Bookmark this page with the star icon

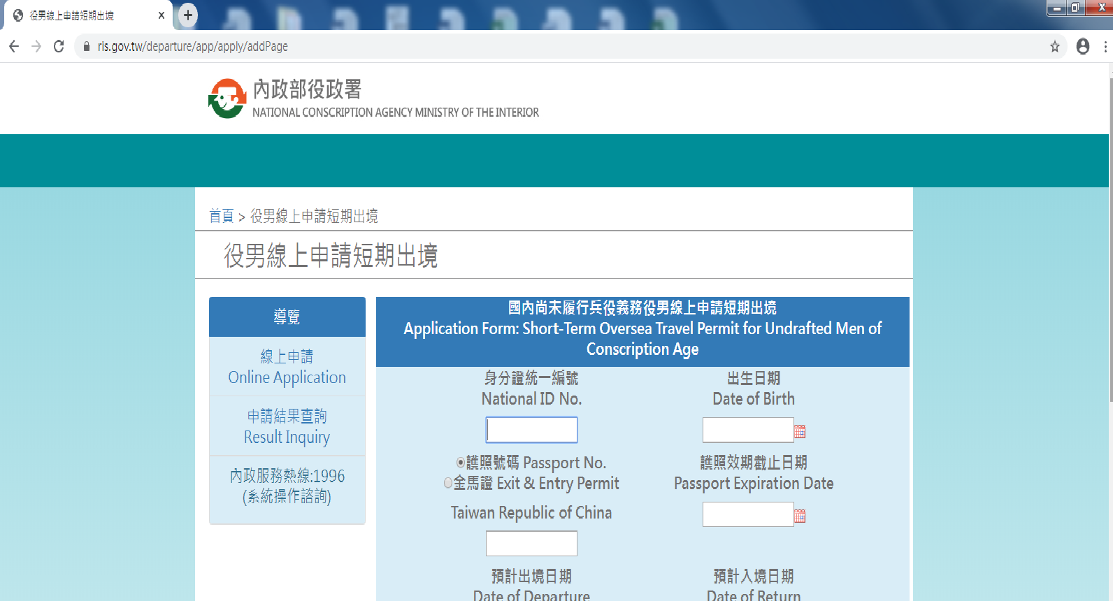pyautogui.click(x=1054, y=47)
